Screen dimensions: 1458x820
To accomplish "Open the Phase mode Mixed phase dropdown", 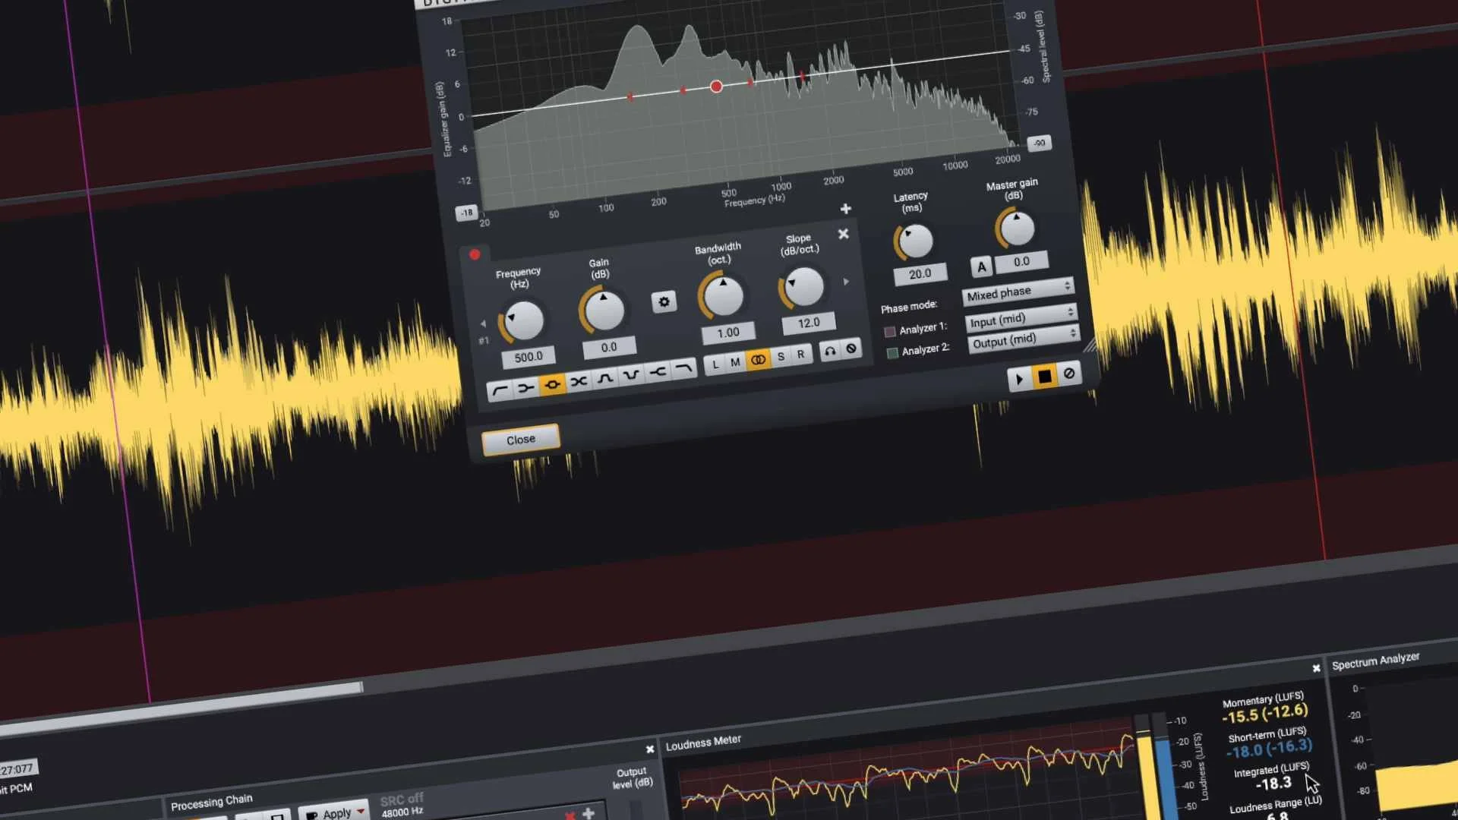I will coord(1018,292).
